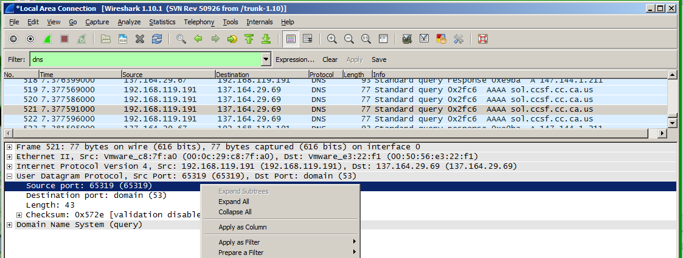The height and width of the screenshot is (258, 683).
Task: Expand the Ethernet II tree node
Action: (10, 157)
